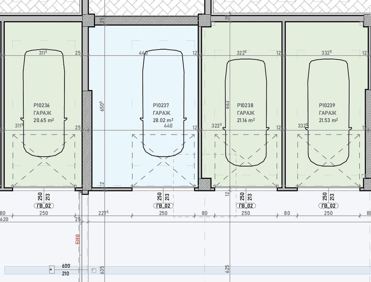Viewport: 371px width, 282px height.
Task: Click the 227⁵ dimension below the garages
Action: click(x=103, y=213)
